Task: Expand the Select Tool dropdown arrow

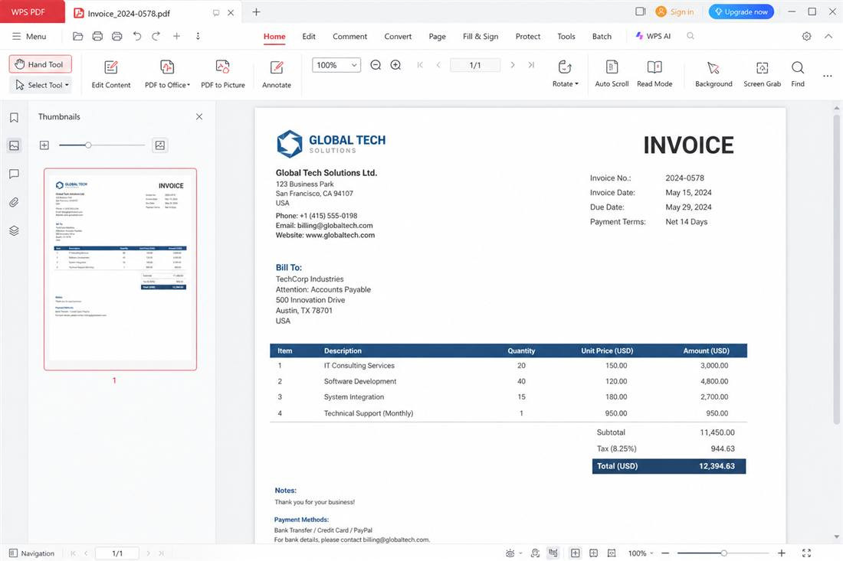Action: pos(67,85)
